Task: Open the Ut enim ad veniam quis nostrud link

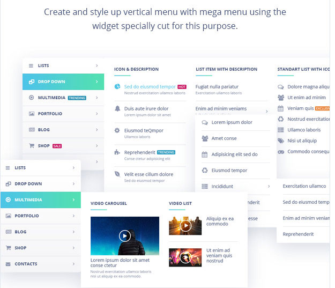Action: tap(219, 255)
